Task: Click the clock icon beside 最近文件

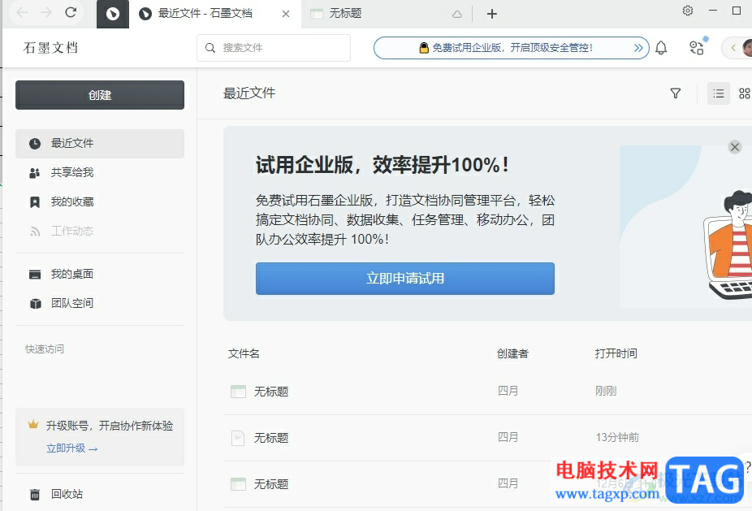Action: click(35, 144)
